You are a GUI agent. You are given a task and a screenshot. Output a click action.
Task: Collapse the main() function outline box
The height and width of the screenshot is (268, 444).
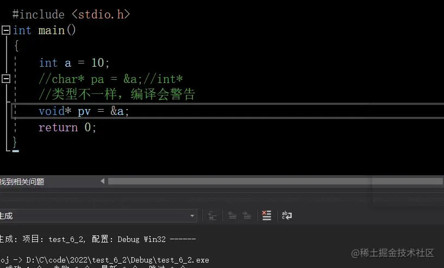[x=6, y=30]
